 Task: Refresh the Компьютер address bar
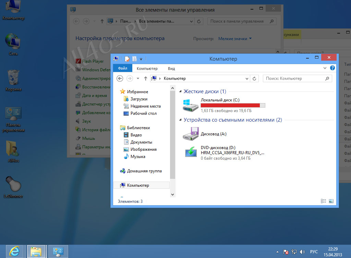tap(254, 78)
